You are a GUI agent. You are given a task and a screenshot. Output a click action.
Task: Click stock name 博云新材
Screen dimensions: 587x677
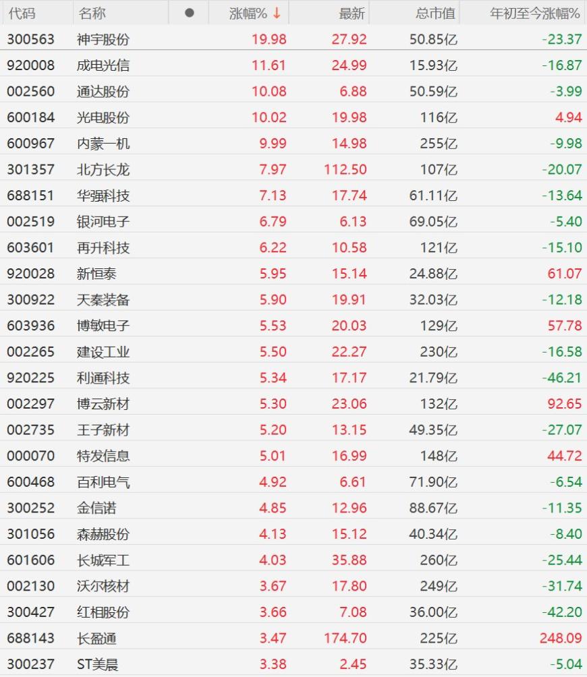(103, 404)
